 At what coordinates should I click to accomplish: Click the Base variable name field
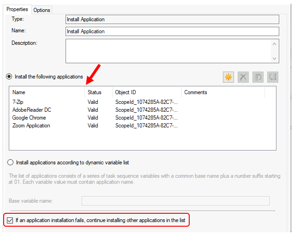[175, 201]
